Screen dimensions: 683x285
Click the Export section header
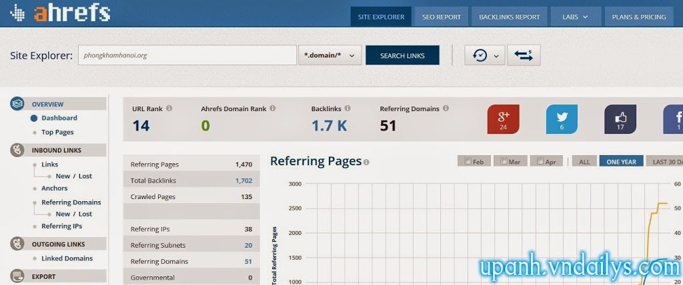point(58,276)
